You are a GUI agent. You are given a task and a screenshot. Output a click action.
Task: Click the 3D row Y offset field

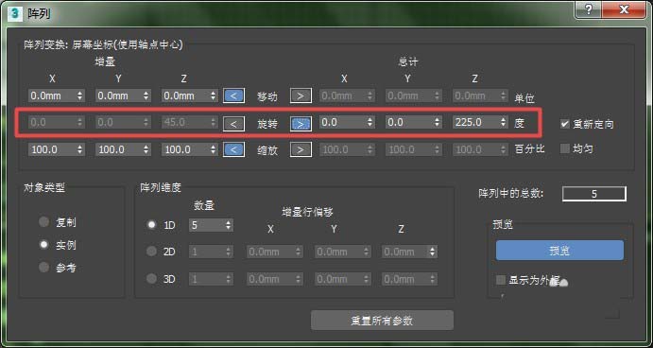click(x=343, y=279)
